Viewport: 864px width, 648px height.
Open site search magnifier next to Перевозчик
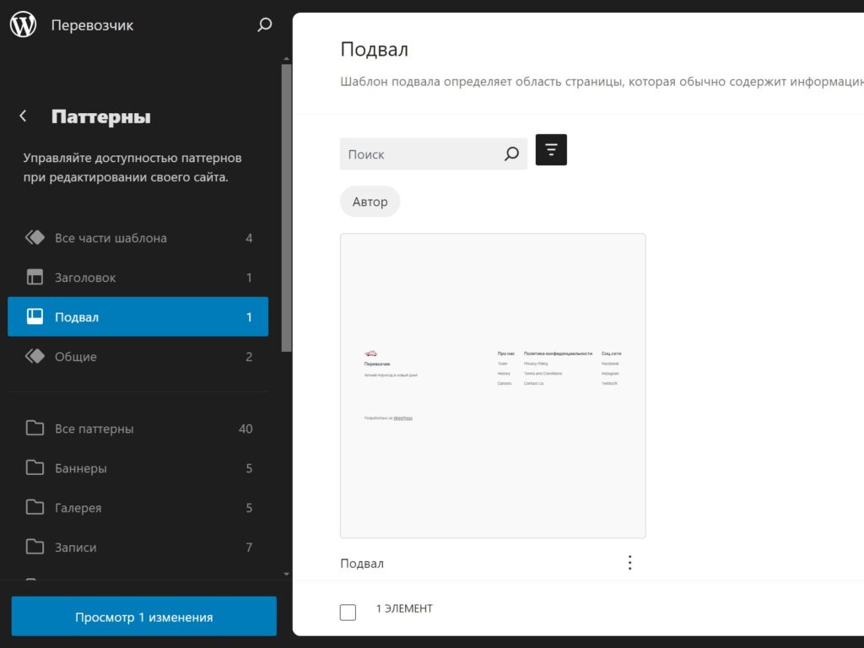(x=264, y=24)
